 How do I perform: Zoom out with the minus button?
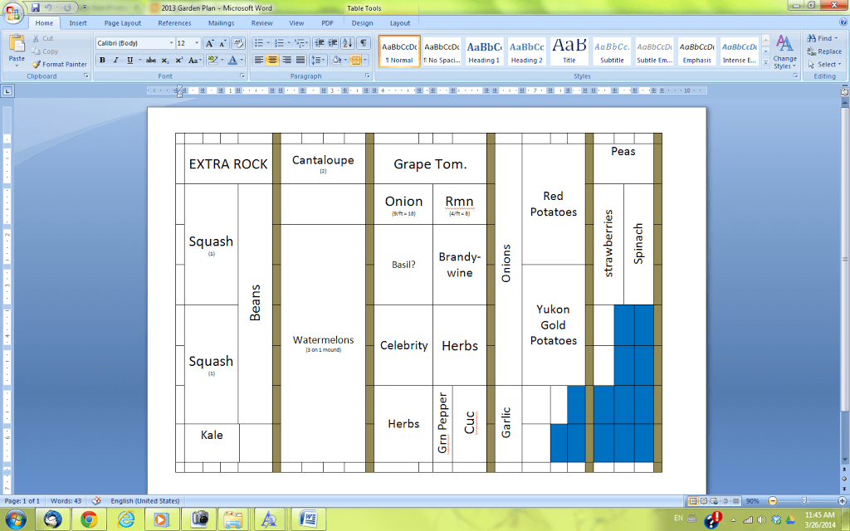pyautogui.click(x=773, y=501)
